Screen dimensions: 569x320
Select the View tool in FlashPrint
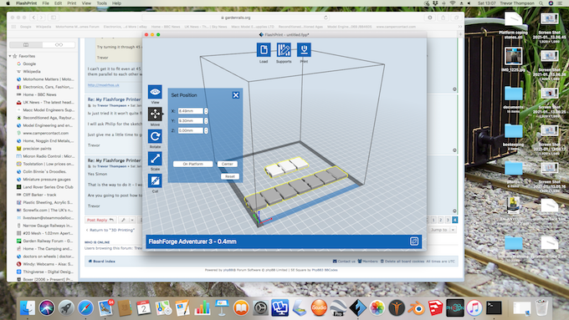pos(155,92)
